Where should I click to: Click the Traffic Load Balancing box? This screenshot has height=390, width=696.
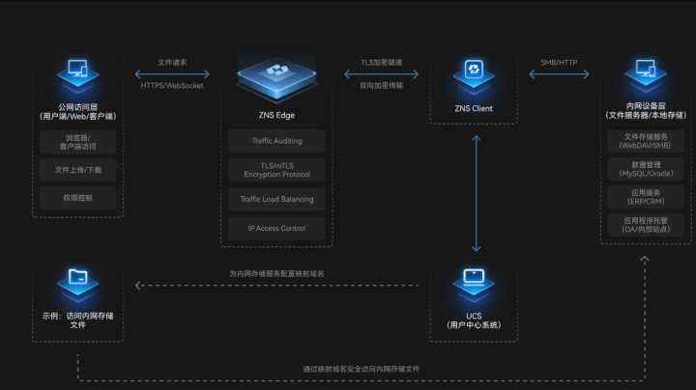[x=276, y=200]
